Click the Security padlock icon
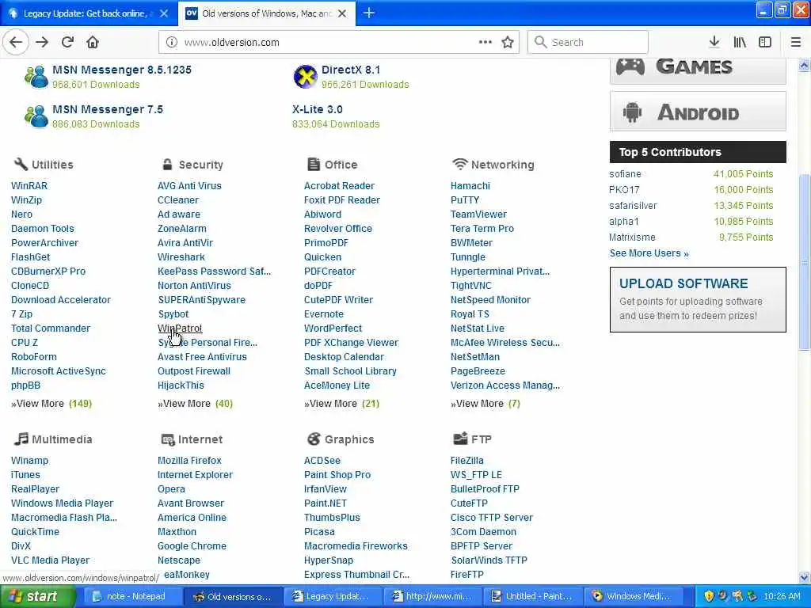Image resolution: width=811 pixels, height=608 pixels. [x=167, y=165]
